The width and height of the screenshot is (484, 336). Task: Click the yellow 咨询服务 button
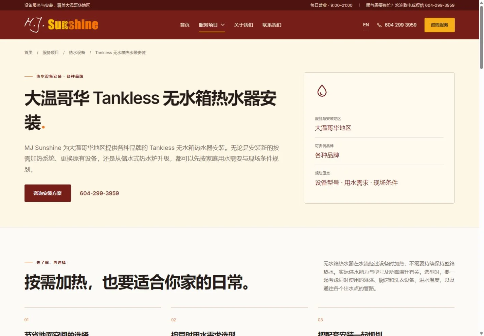[x=439, y=25]
